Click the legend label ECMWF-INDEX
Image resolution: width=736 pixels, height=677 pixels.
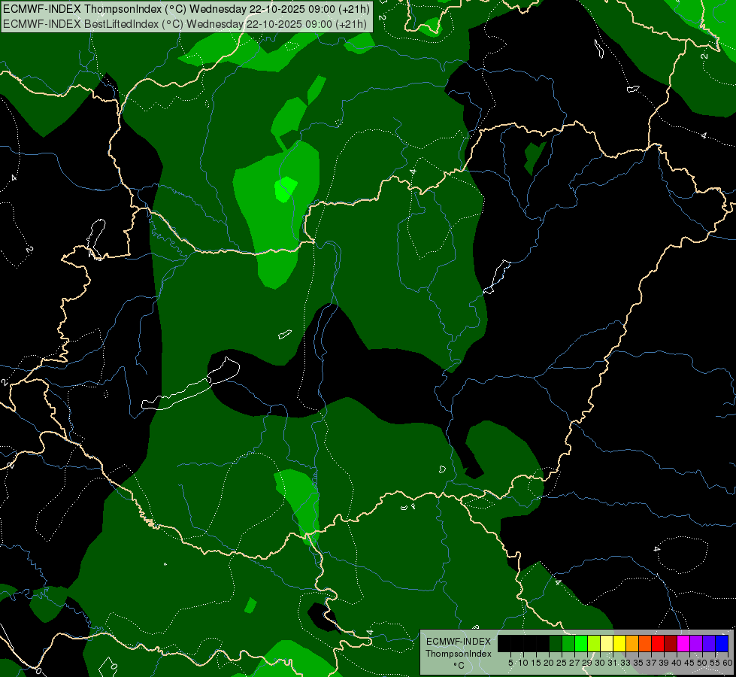pyautogui.click(x=459, y=642)
